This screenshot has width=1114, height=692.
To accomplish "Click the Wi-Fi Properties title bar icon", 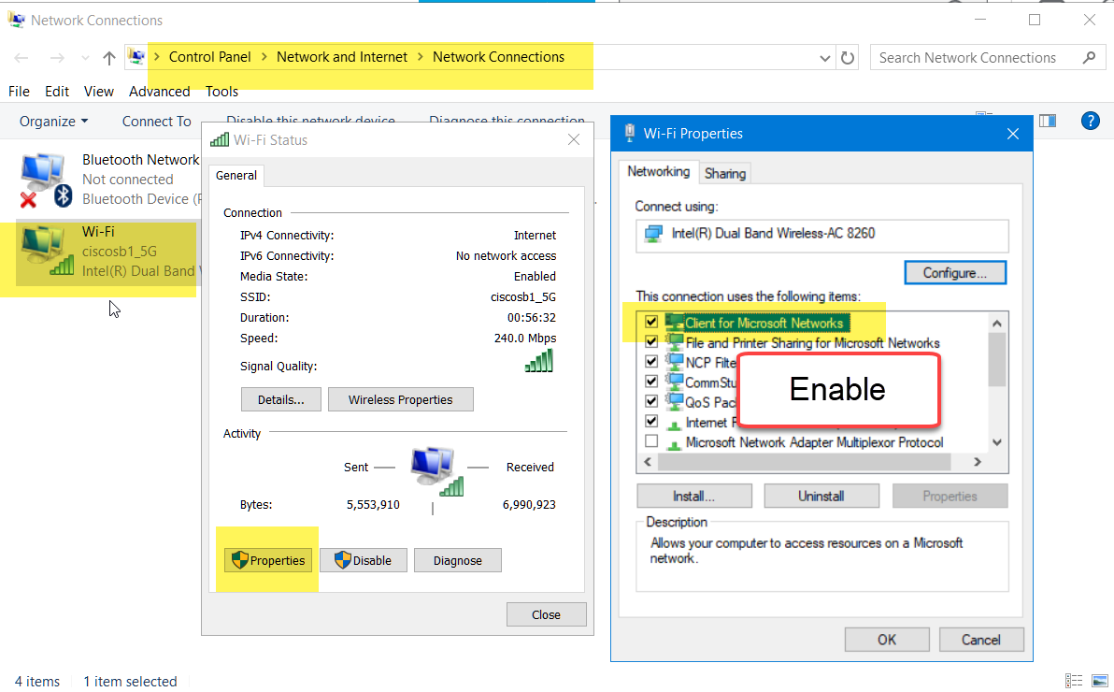I will point(629,133).
